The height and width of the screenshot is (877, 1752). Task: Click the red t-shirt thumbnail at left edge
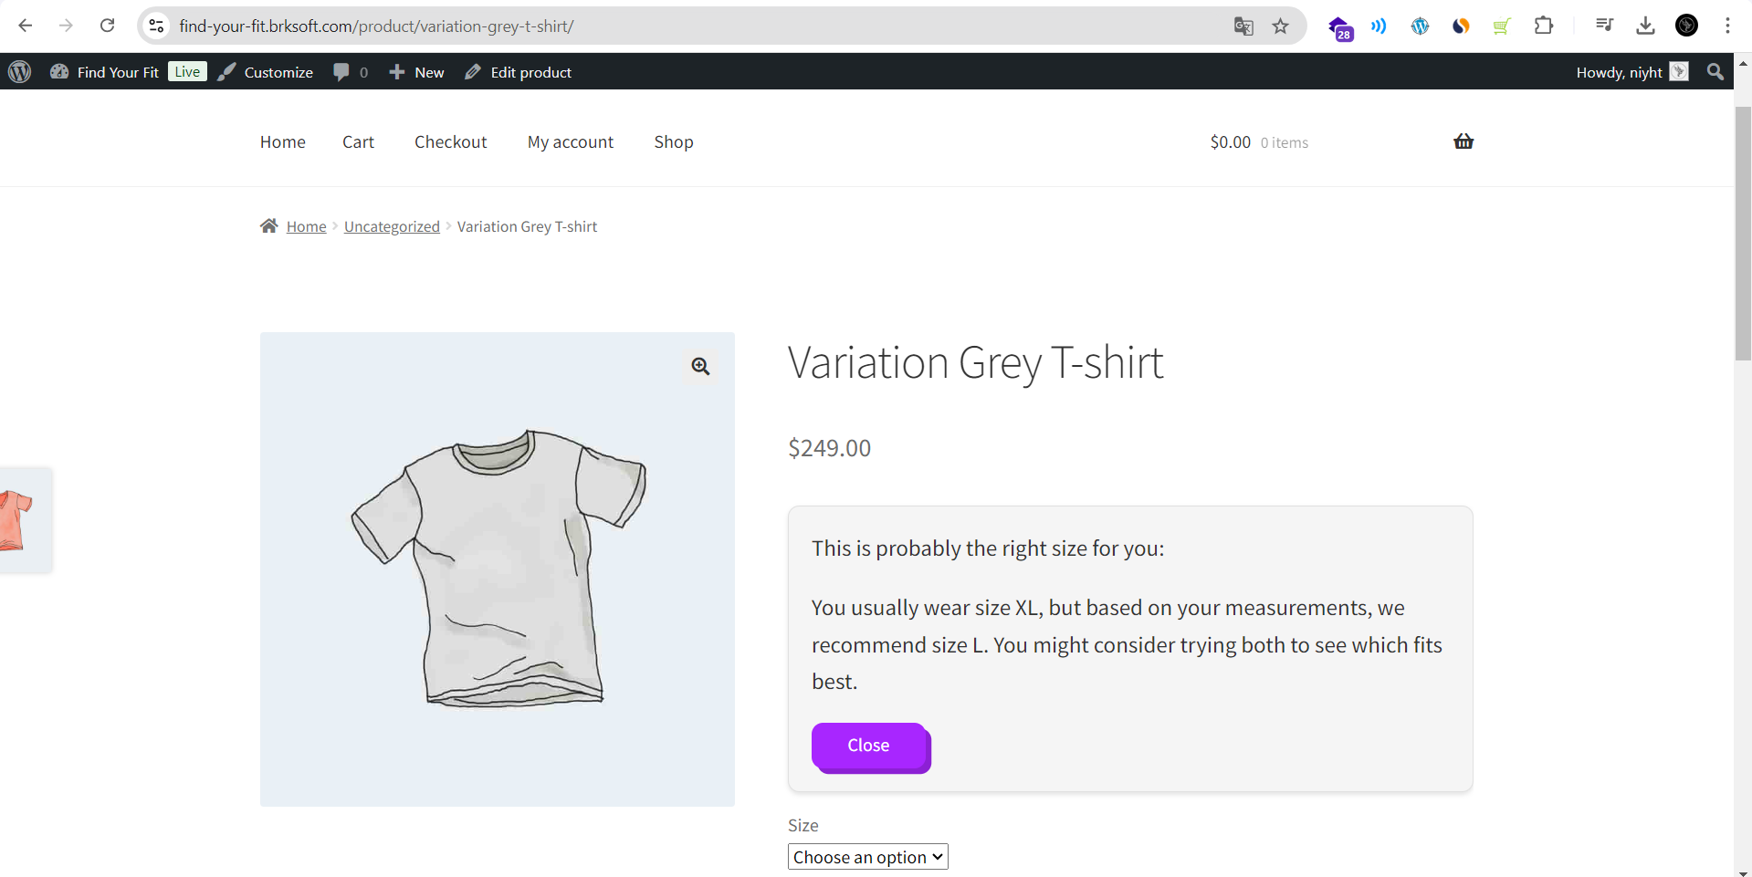(16, 520)
